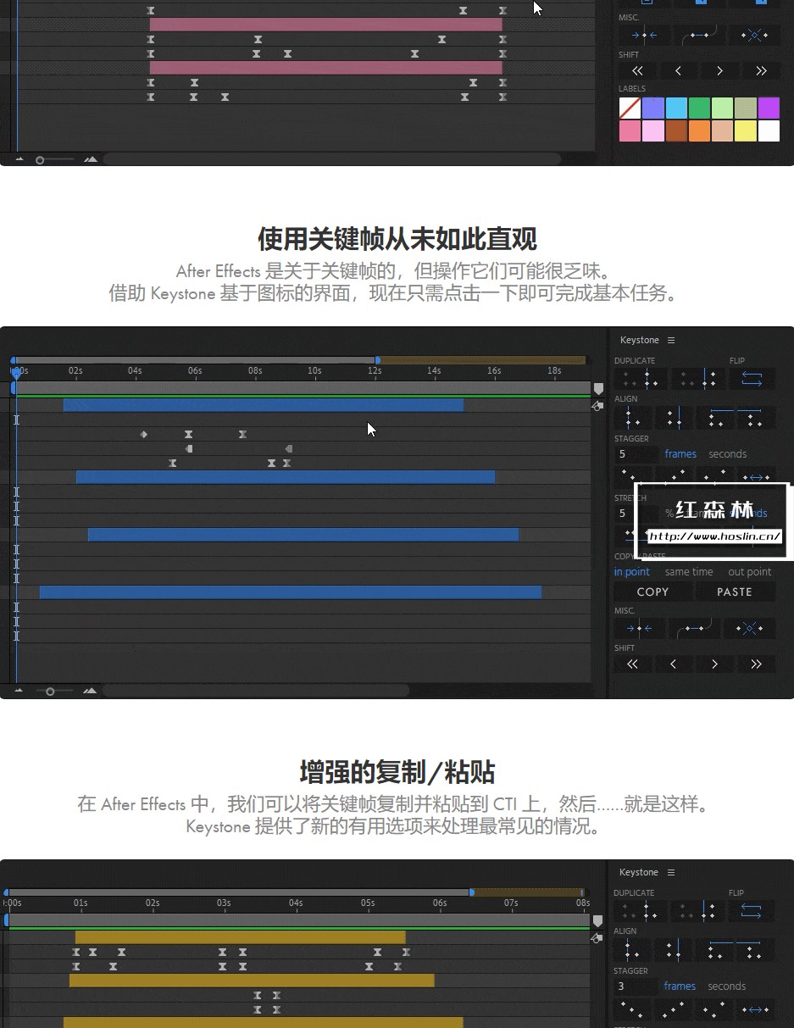Click the second Duplicate icon in the Stagger 3 panel
The image size is (794, 1028).
click(698, 911)
